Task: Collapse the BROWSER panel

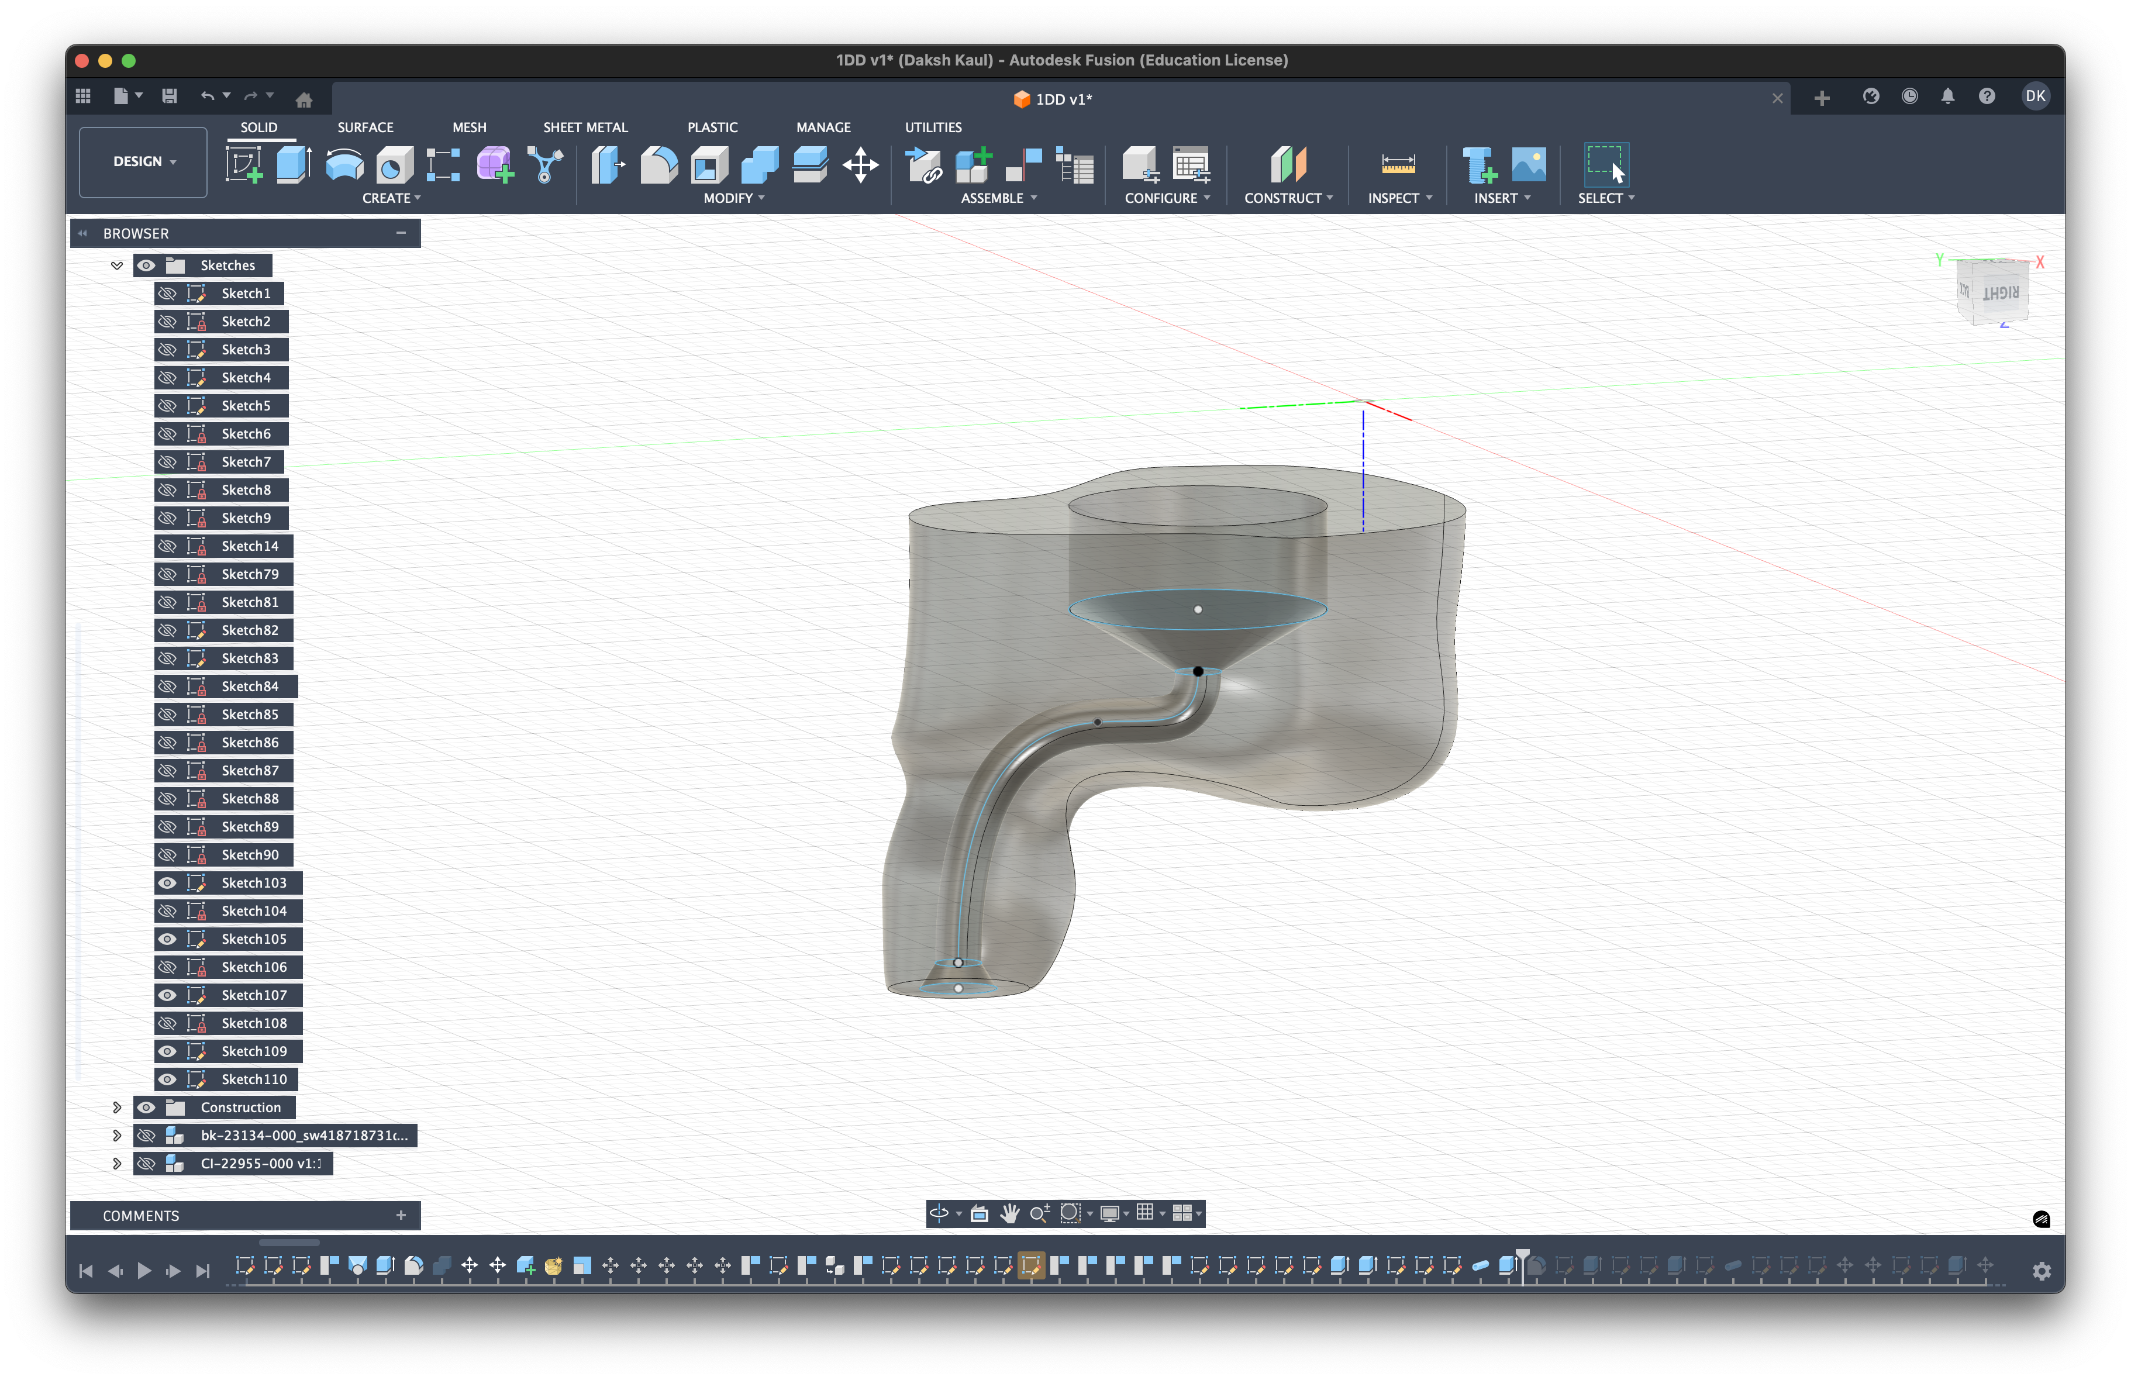Action: [82, 233]
